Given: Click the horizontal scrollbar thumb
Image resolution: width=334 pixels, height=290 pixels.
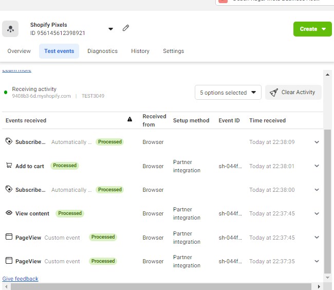Looking at the screenshot, I should pyautogui.click(x=161, y=287).
